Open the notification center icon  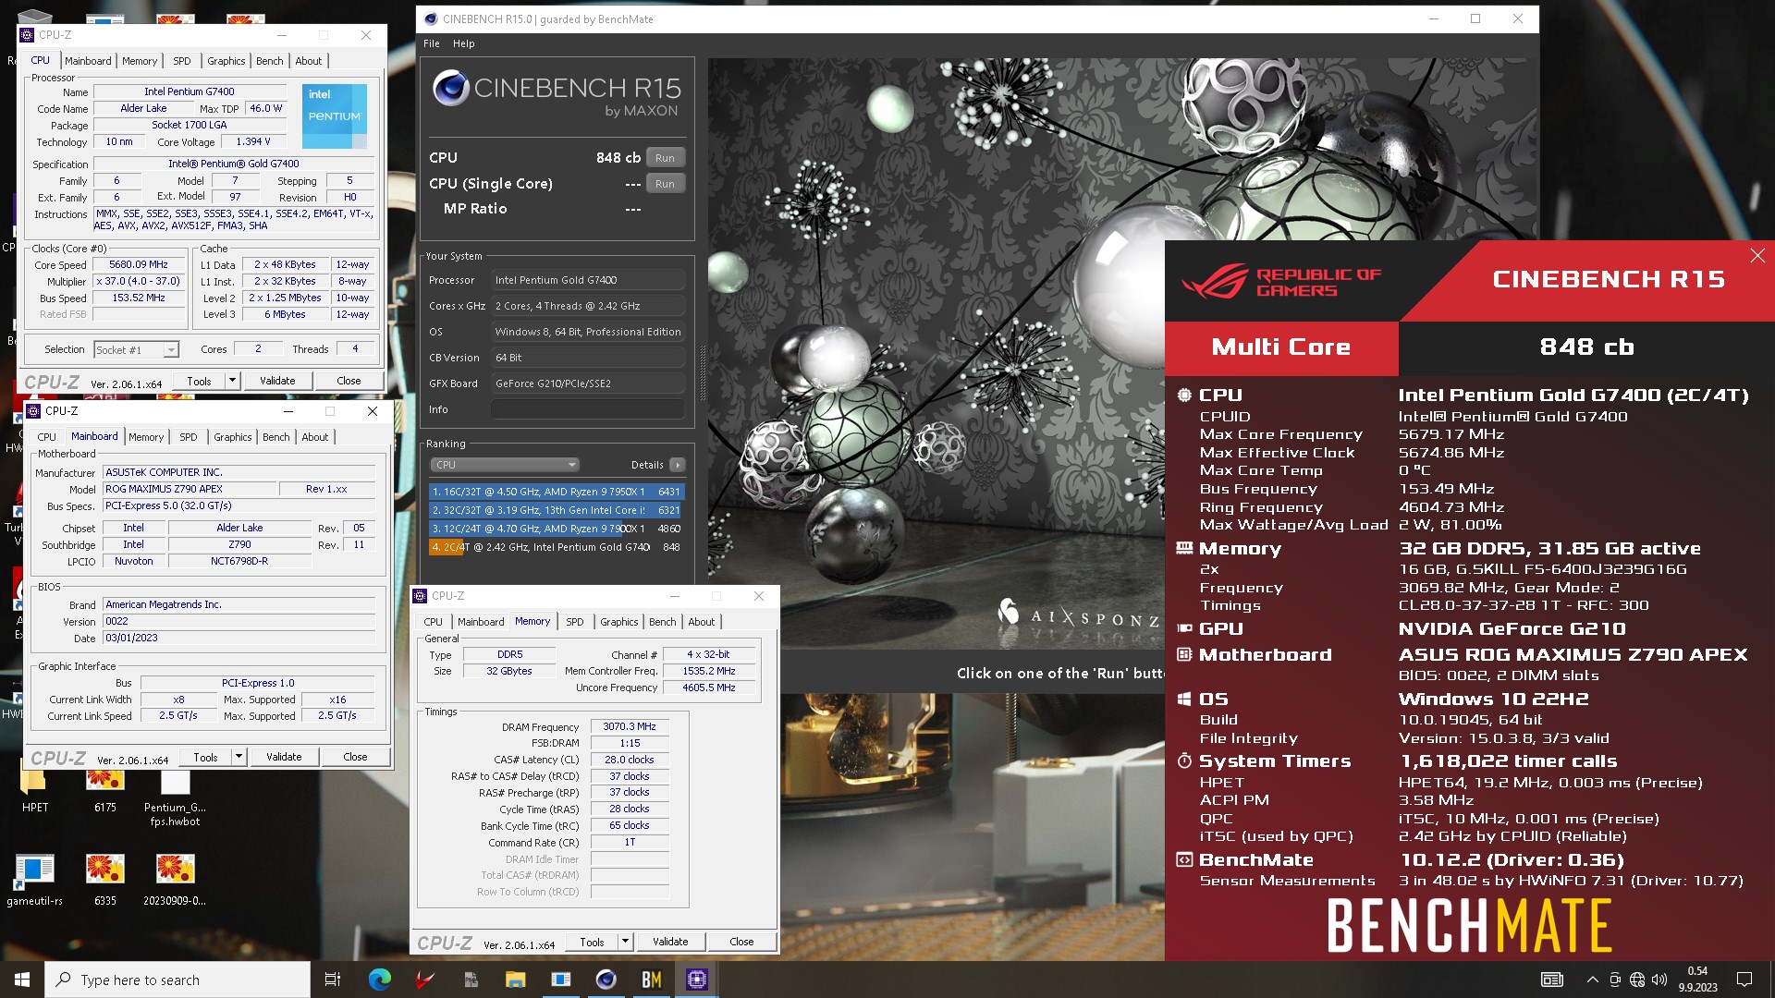[1744, 980]
